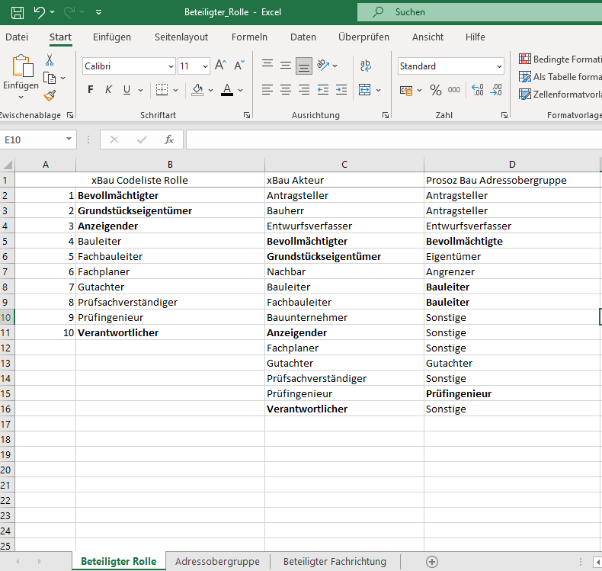Image resolution: width=602 pixels, height=571 pixels.
Task: Click the Copy icon
Action: tap(50, 78)
